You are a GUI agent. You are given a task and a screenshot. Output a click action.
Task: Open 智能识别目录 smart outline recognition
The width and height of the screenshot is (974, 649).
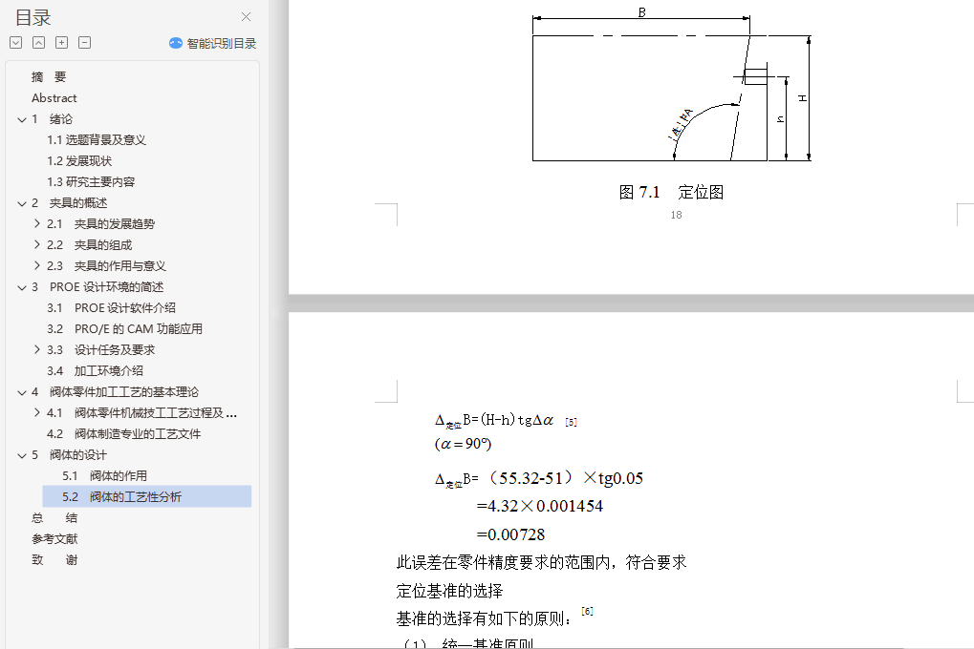(213, 43)
